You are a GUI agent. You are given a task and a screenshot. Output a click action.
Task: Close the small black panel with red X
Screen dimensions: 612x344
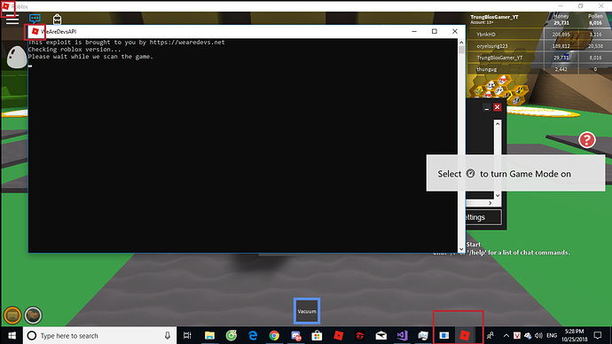coord(497,107)
